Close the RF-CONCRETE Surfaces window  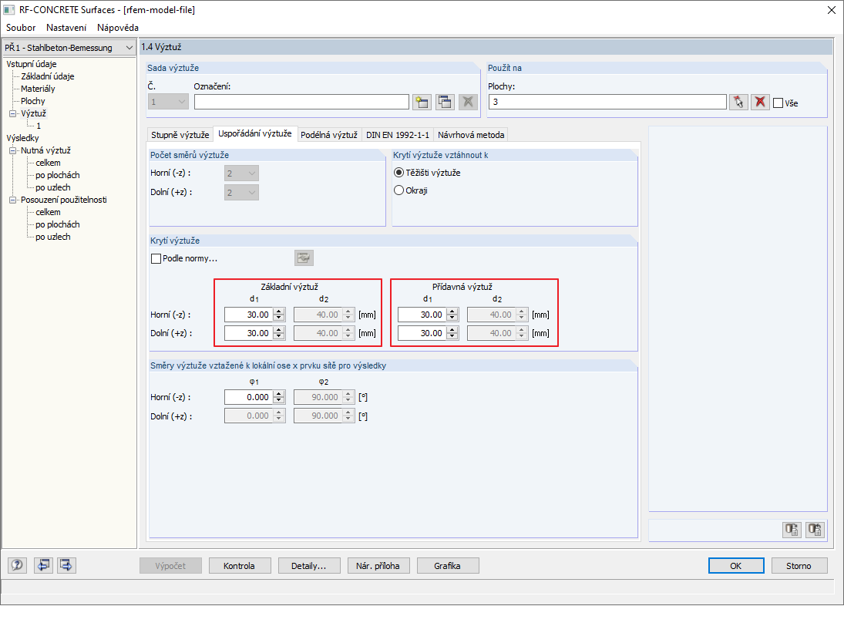[831, 10]
